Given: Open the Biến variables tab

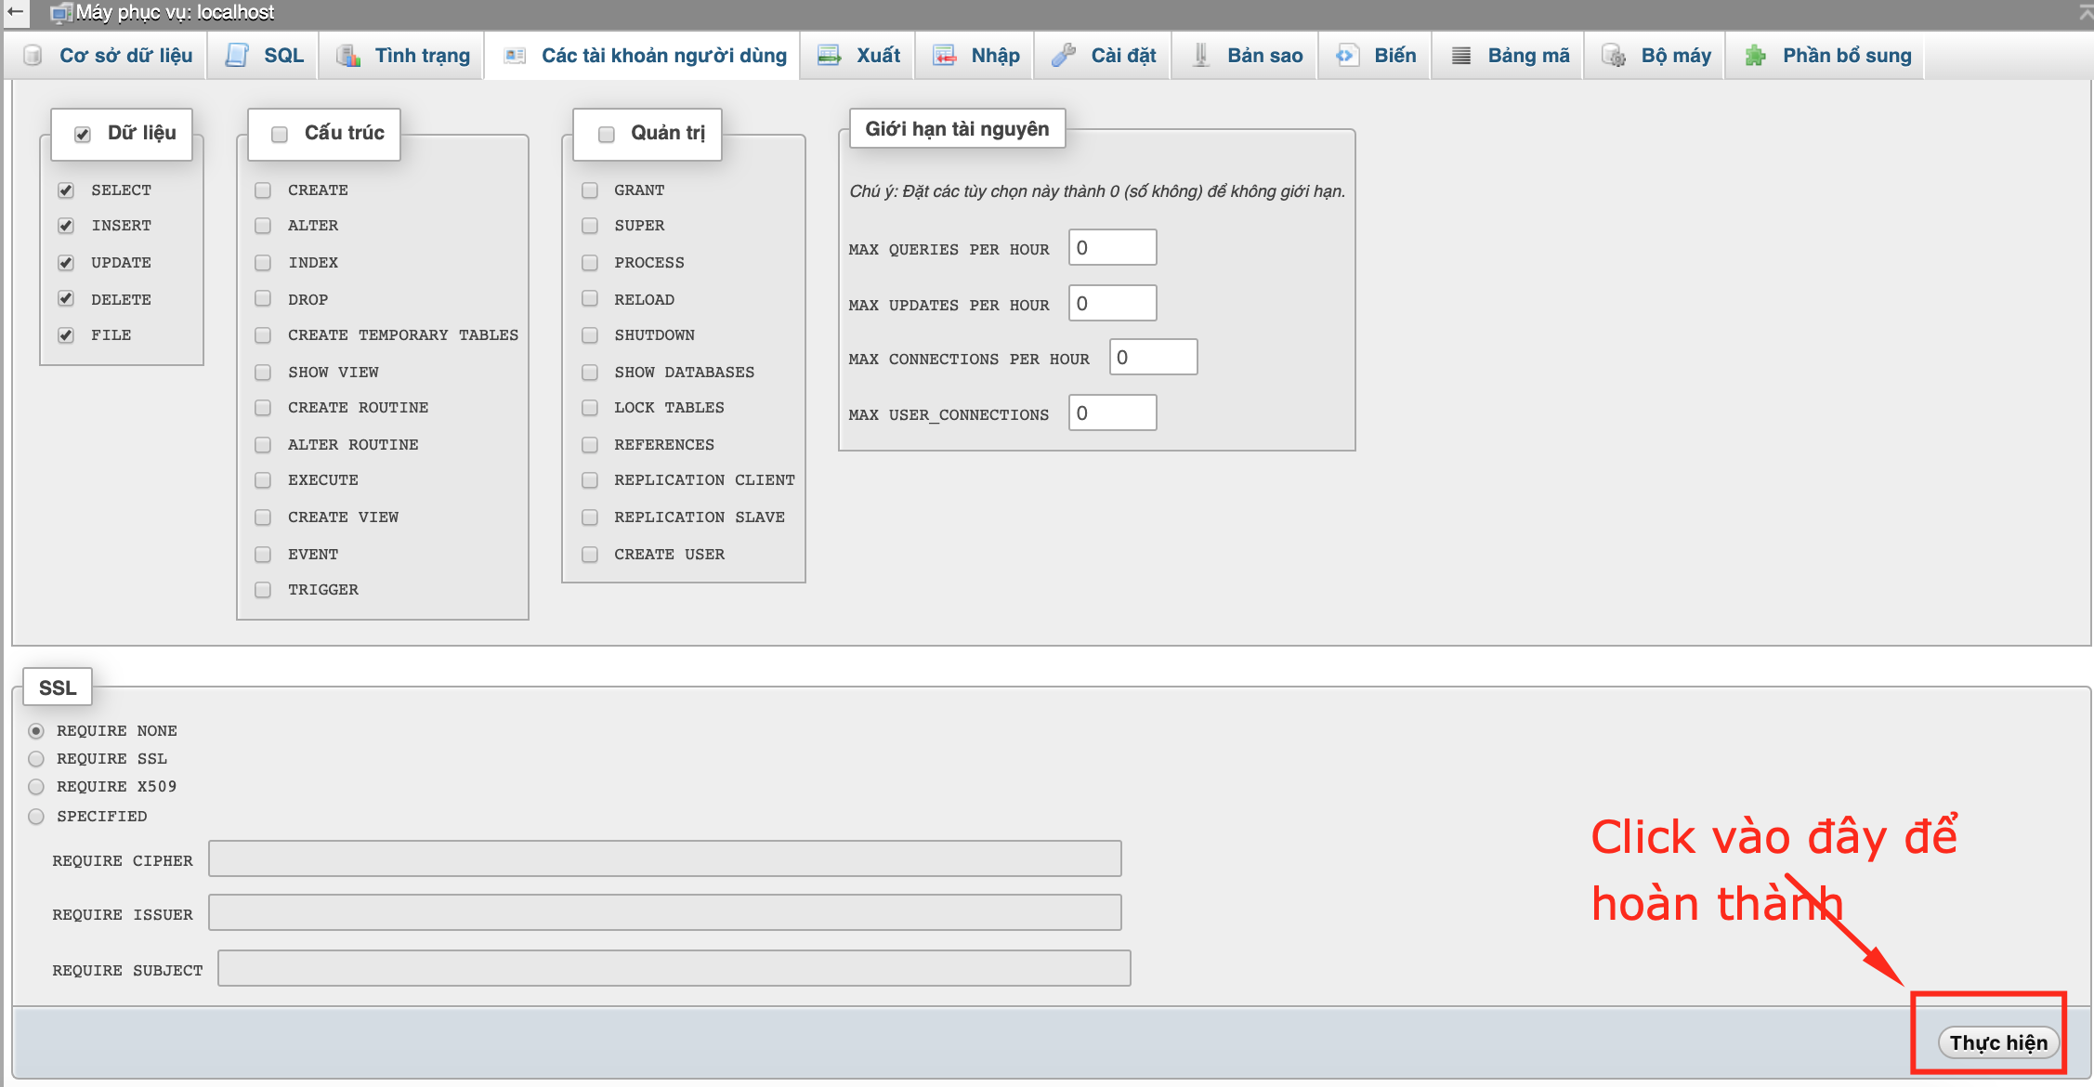Looking at the screenshot, I should tap(1394, 56).
